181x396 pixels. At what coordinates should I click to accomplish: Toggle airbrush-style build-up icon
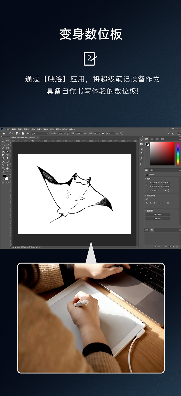86,133
